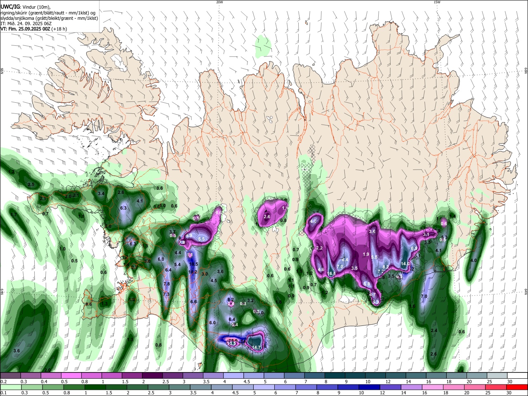Click the '3.1' snowfall value on the map
The height and width of the screenshot is (396, 528).
426,234
